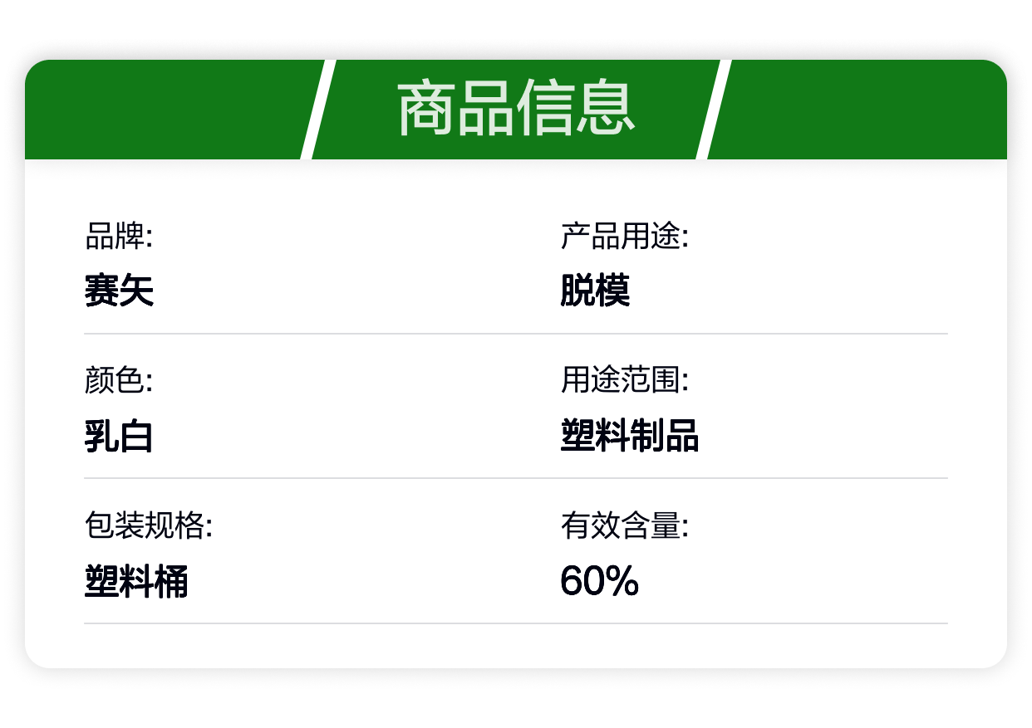Click the brand value 赛矢
This screenshot has width=1032, height=728.
coord(119,291)
